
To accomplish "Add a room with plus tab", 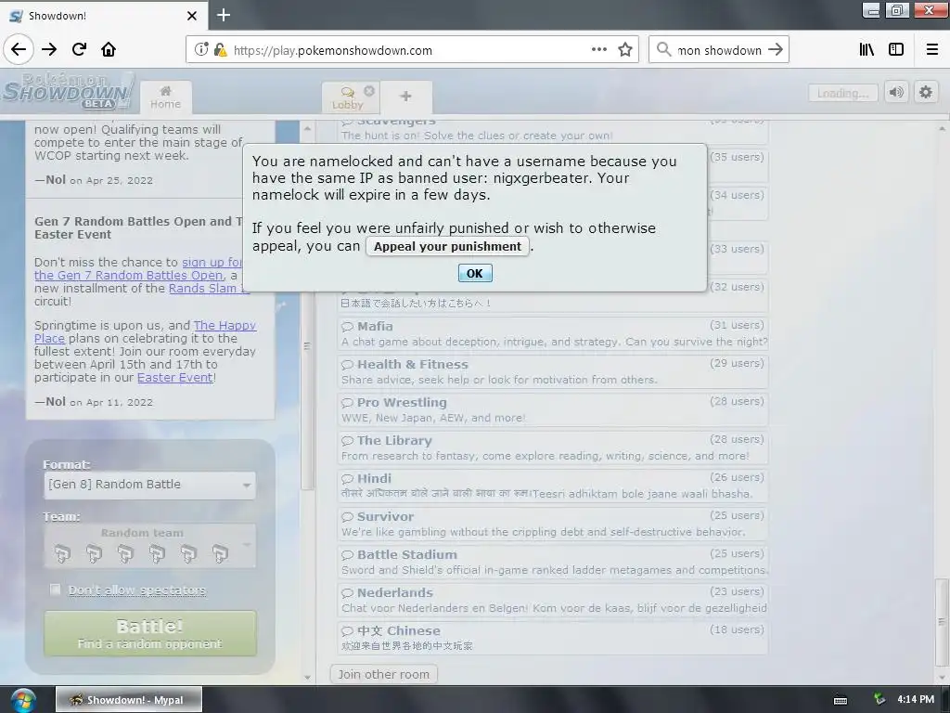I will point(406,97).
